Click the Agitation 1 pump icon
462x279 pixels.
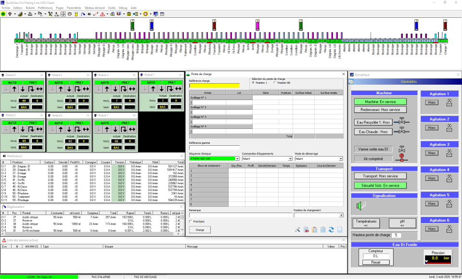(449, 102)
